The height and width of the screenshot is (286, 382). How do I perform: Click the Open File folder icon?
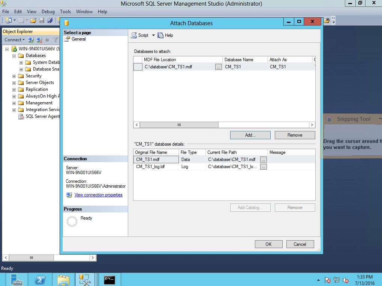coord(33,21)
